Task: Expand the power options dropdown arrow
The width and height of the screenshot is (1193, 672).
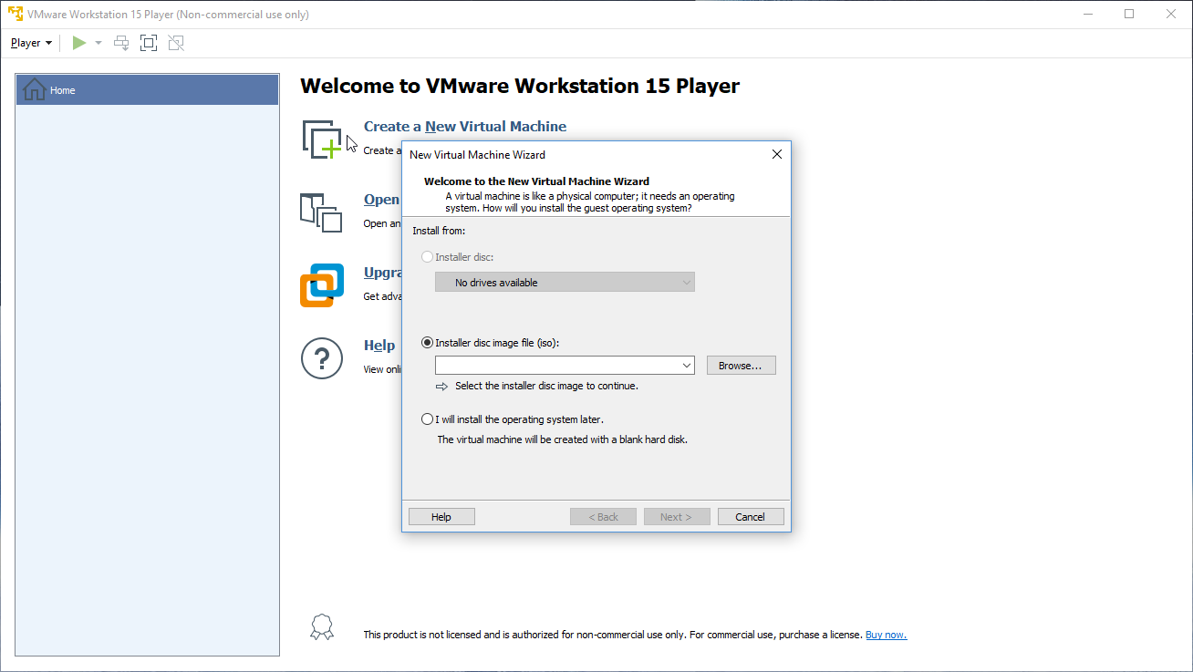Action: point(99,43)
